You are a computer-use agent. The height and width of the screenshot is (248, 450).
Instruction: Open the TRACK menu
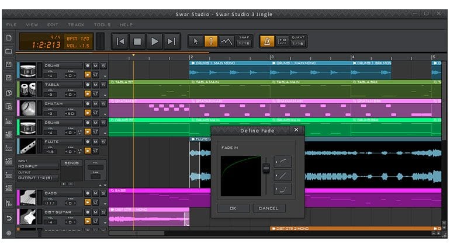pyautogui.click(x=76, y=25)
